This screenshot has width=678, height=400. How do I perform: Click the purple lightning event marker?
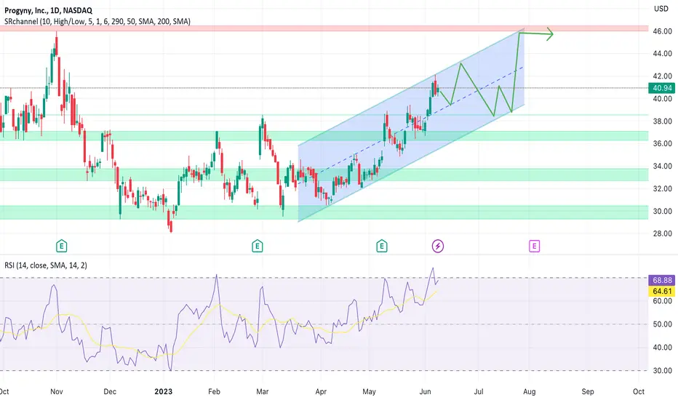point(438,246)
